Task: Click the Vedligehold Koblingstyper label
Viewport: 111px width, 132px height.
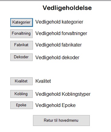Action: 63,94
